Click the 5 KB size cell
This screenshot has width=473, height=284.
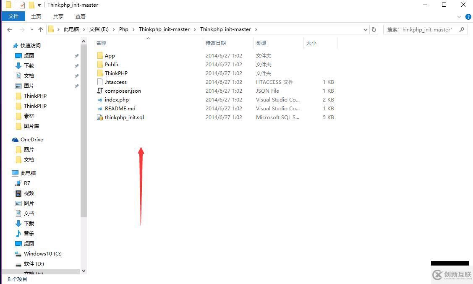coord(328,117)
